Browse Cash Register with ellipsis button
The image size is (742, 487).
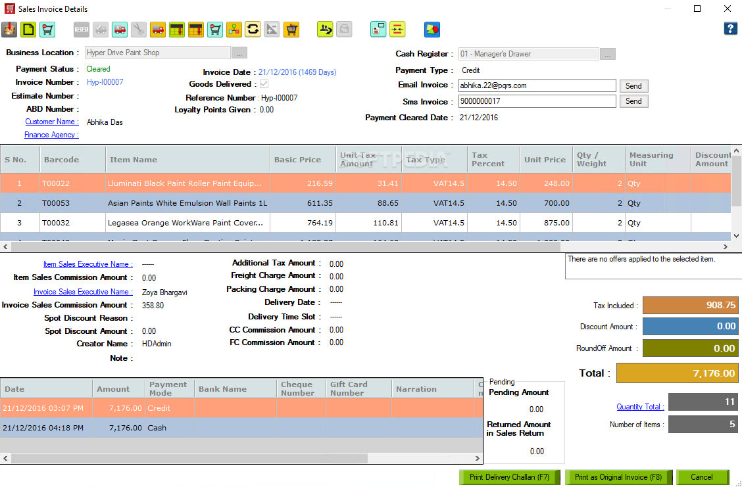pos(608,54)
